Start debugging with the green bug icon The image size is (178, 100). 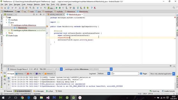tap(60, 8)
